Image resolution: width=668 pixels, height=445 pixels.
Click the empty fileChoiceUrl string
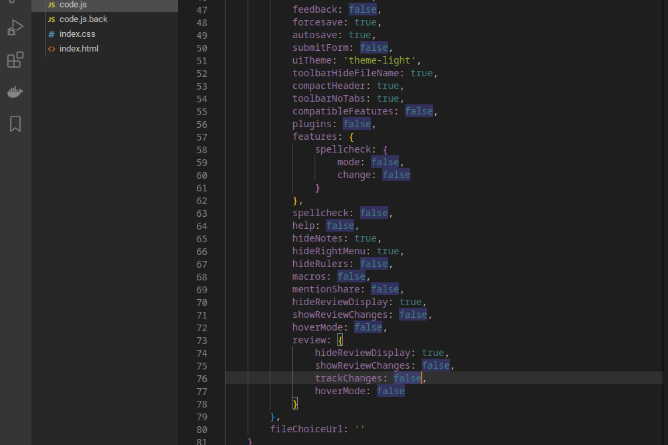[x=360, y=429]
